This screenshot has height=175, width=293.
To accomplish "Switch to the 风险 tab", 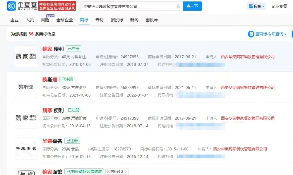I will click(x=45, y=20).
